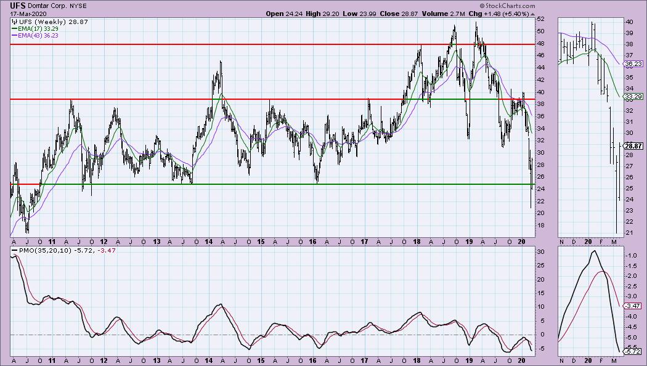The width and height of the screenshot is (647, 366).
Task: Click year label 11 under the main PMO chart
Action: (x=52, y=360)
